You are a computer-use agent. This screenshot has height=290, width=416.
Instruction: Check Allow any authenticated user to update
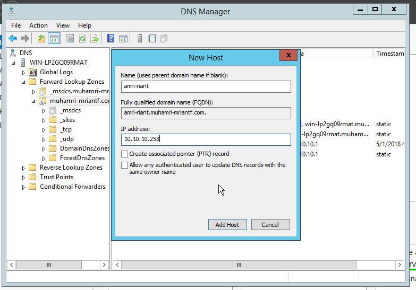point(124,165)
